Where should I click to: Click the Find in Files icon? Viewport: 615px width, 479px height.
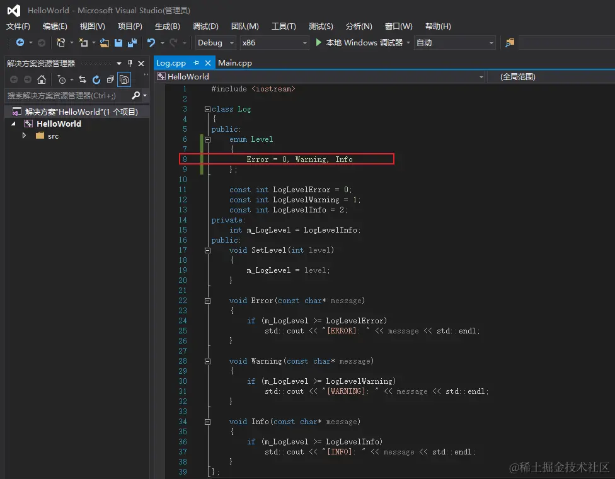pyautogui.click(x=510, y=43)
